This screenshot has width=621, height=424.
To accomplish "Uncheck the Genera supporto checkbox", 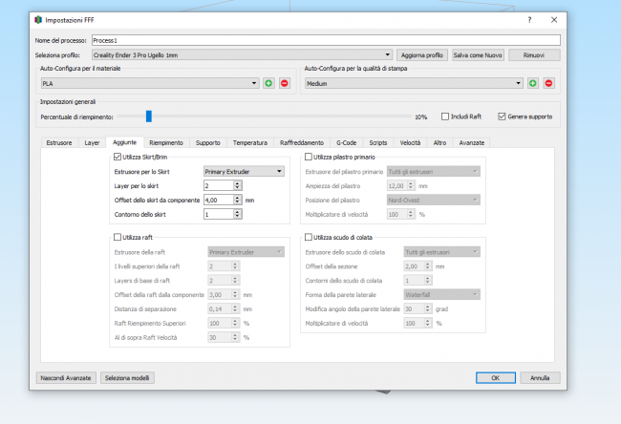I will [502, 117].
